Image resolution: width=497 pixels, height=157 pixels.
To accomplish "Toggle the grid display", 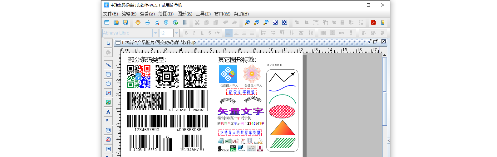I will click(185, 22).
